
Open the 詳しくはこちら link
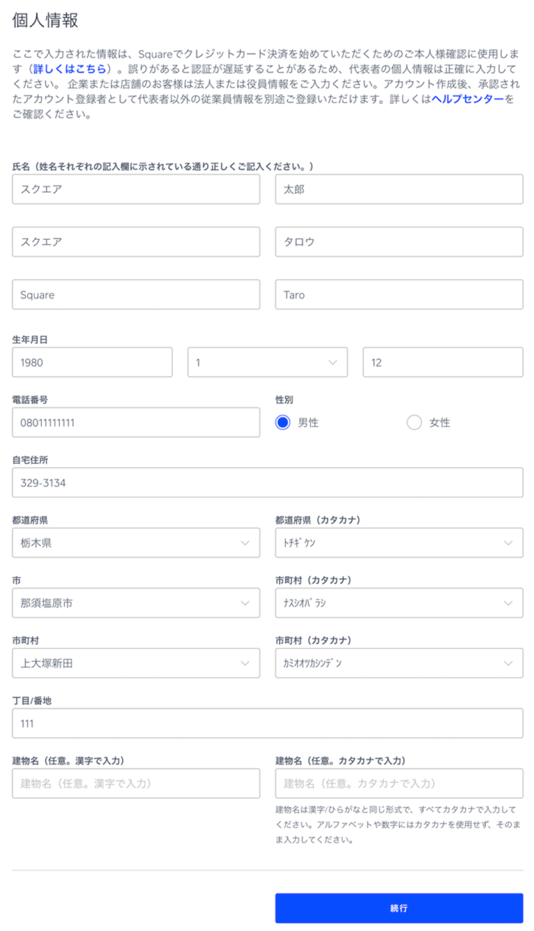coord(70,69)
